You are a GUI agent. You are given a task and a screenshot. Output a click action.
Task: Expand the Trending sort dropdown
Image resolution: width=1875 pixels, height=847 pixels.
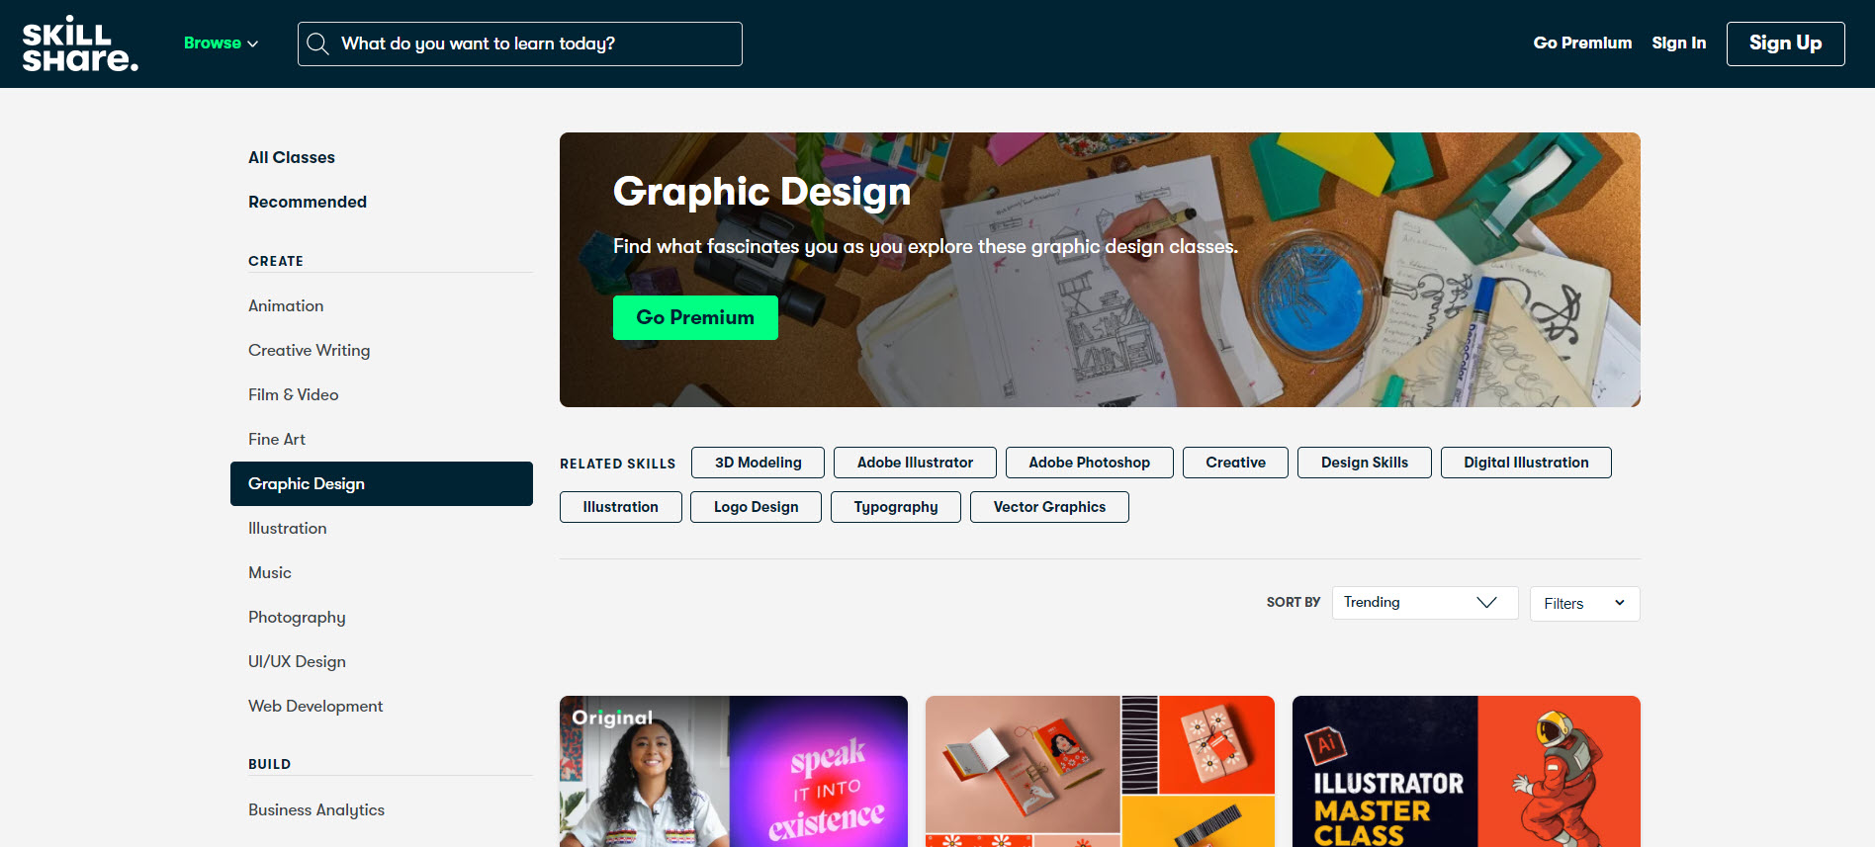tap(1424, 603)
